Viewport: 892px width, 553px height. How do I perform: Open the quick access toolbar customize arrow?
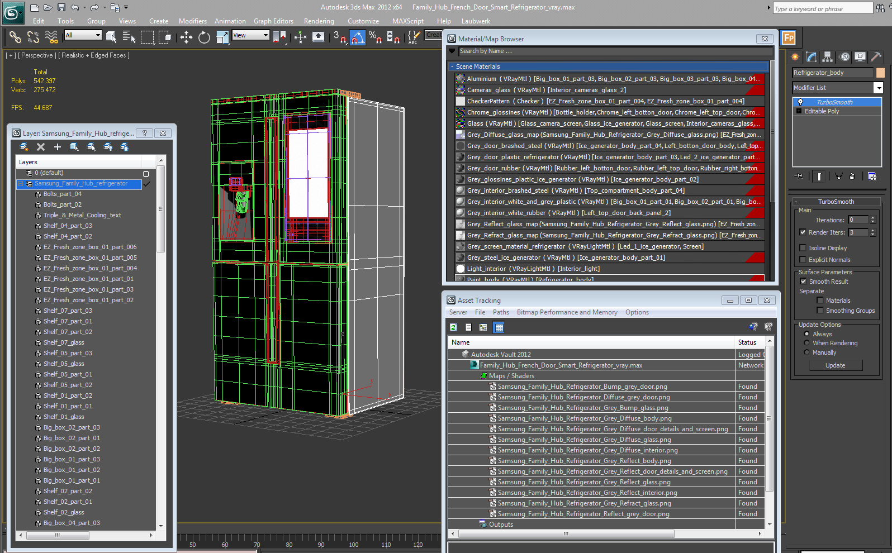click(x=126, y=7)
